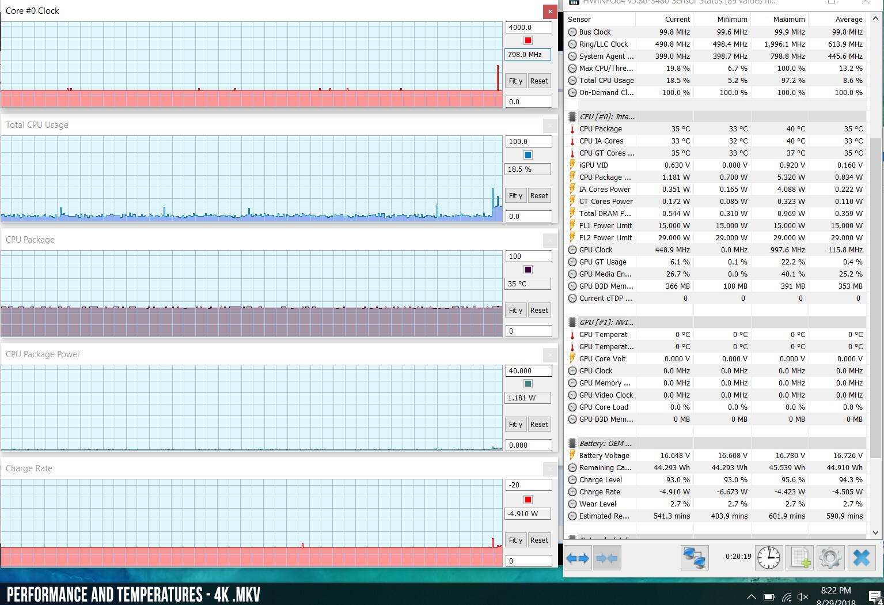
Task: Select the Battery: OEM sensor group header
Action: pos(605,443)
